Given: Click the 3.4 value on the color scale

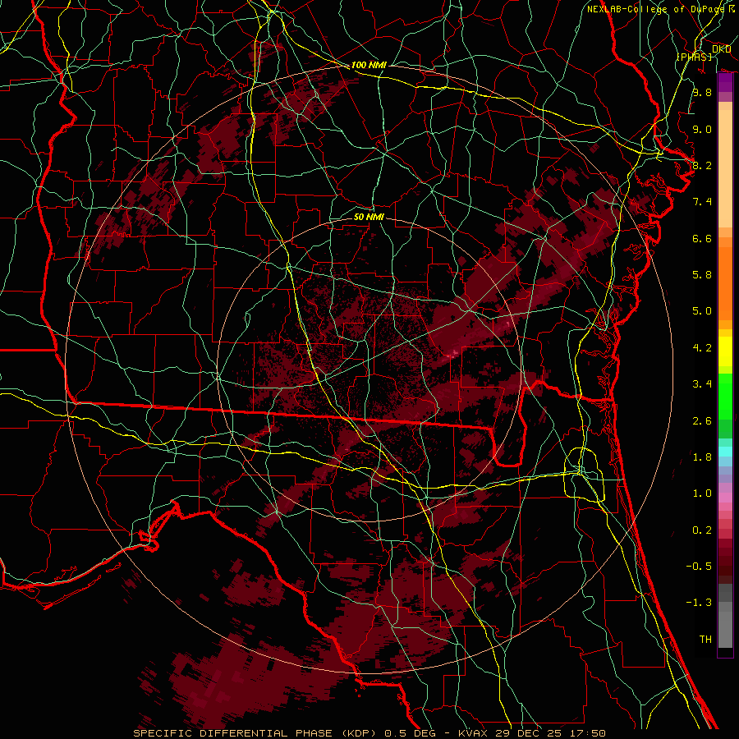Looking at the screenshot, I should tap(702, 384).
